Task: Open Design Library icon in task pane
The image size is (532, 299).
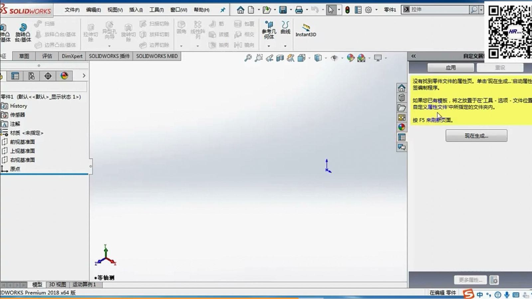Action: tap(402, 98)
